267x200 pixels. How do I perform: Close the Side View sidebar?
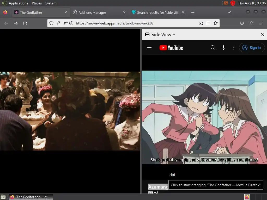[262, 35]
